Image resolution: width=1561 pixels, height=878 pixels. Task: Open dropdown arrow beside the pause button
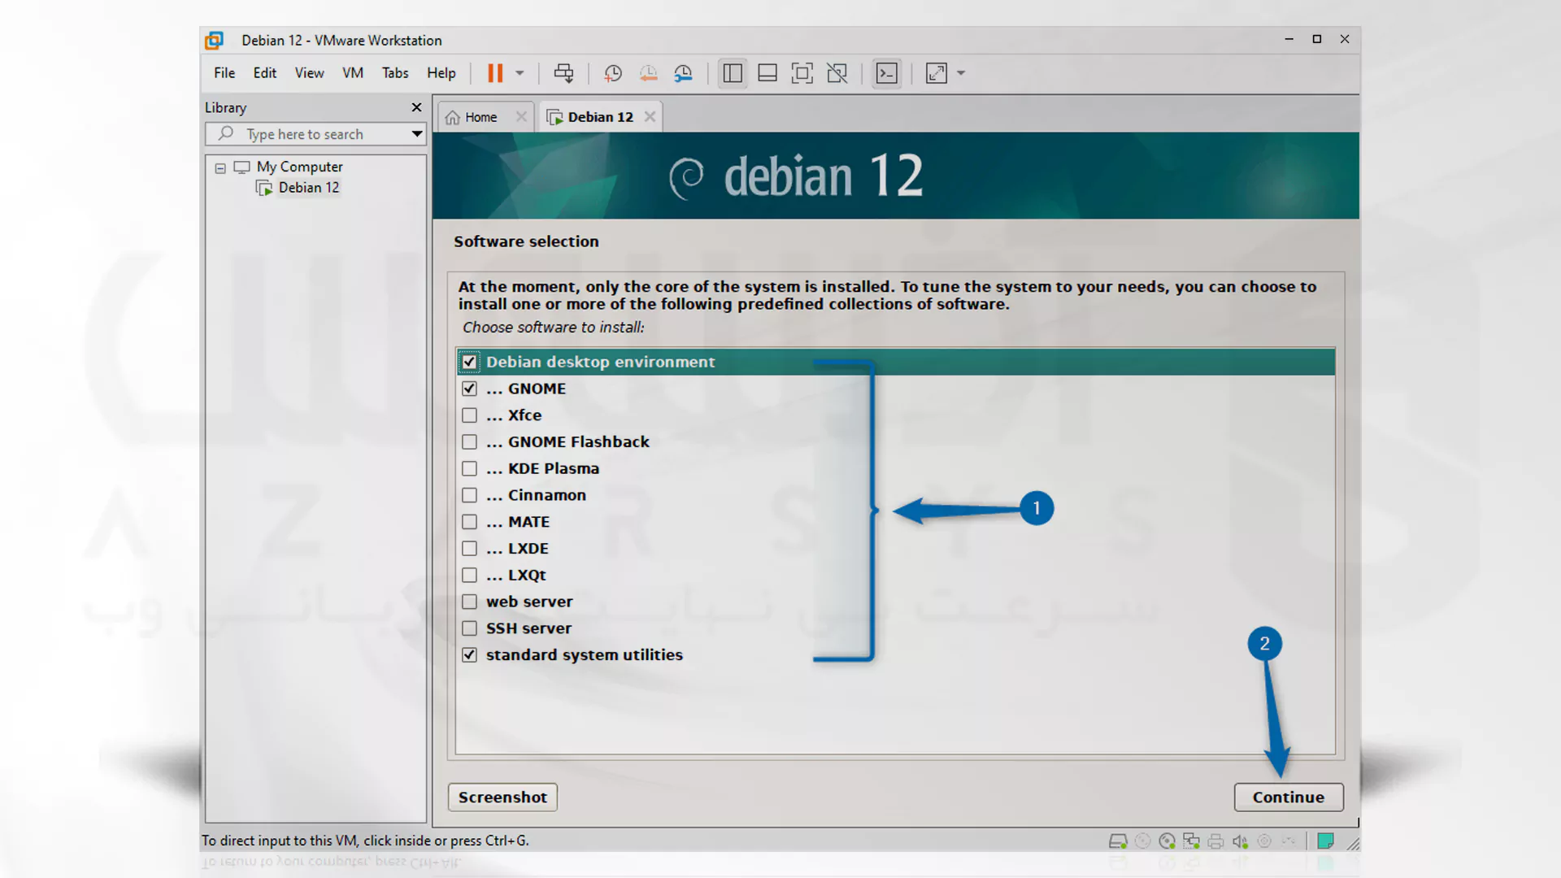tap(520, 73)
